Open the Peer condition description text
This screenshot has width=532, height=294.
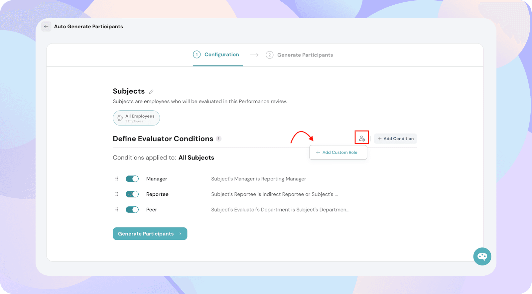coord(280,210)
